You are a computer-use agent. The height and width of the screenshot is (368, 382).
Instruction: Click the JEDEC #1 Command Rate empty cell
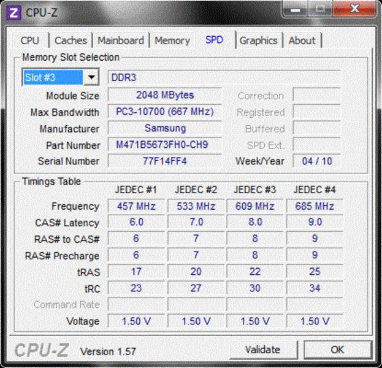coord(136,305)
